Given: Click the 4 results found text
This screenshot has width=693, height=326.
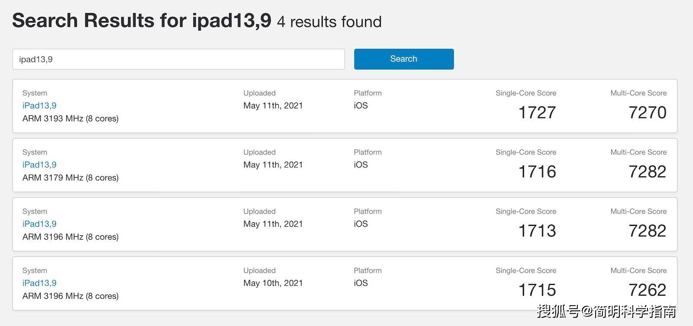Looking at the screenshot, I should pos(329,22).
